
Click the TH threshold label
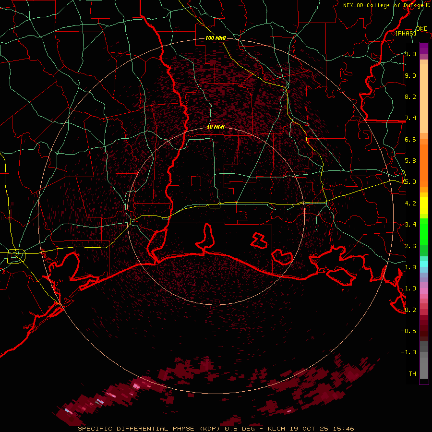(412, 373)
